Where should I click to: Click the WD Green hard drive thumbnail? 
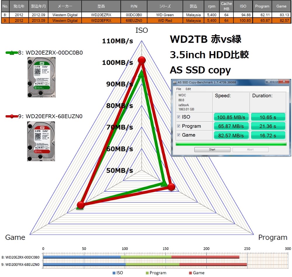42,77
